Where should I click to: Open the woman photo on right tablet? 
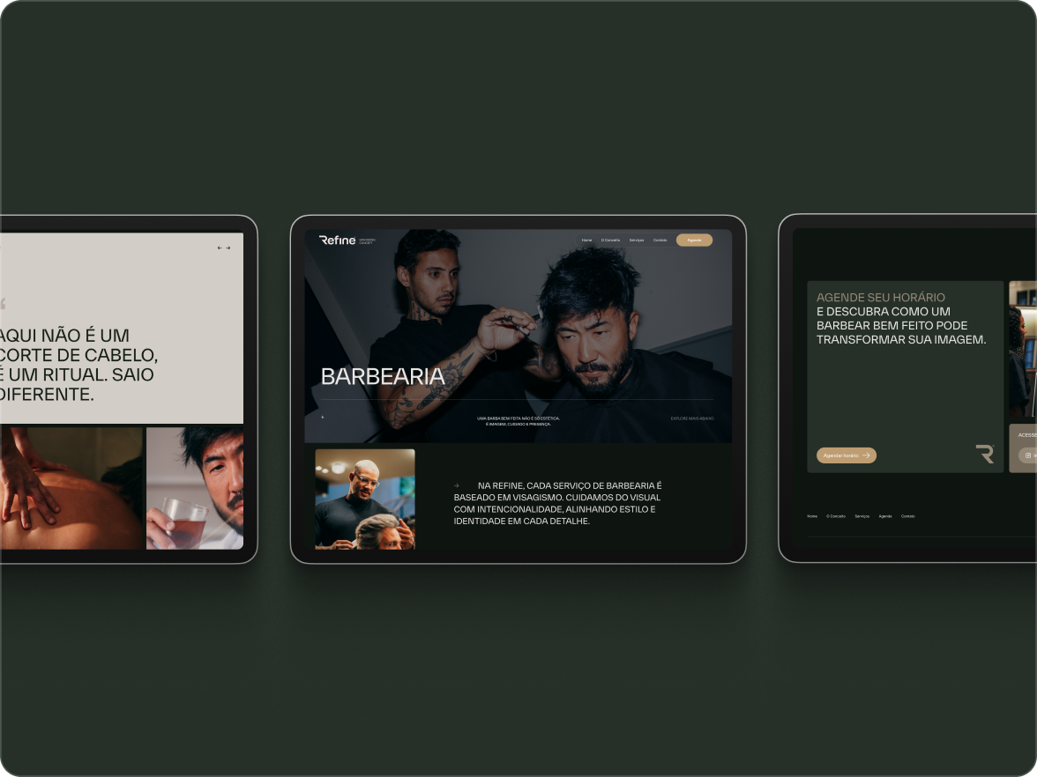[x=1023, y=349]
